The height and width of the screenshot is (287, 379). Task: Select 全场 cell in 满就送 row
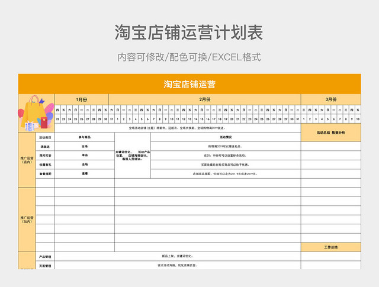click(x=85, y=146)
